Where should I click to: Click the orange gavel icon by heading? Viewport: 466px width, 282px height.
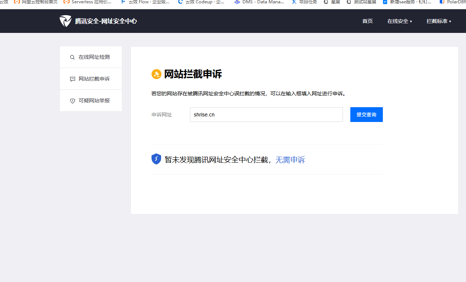(x=156, y=74)
